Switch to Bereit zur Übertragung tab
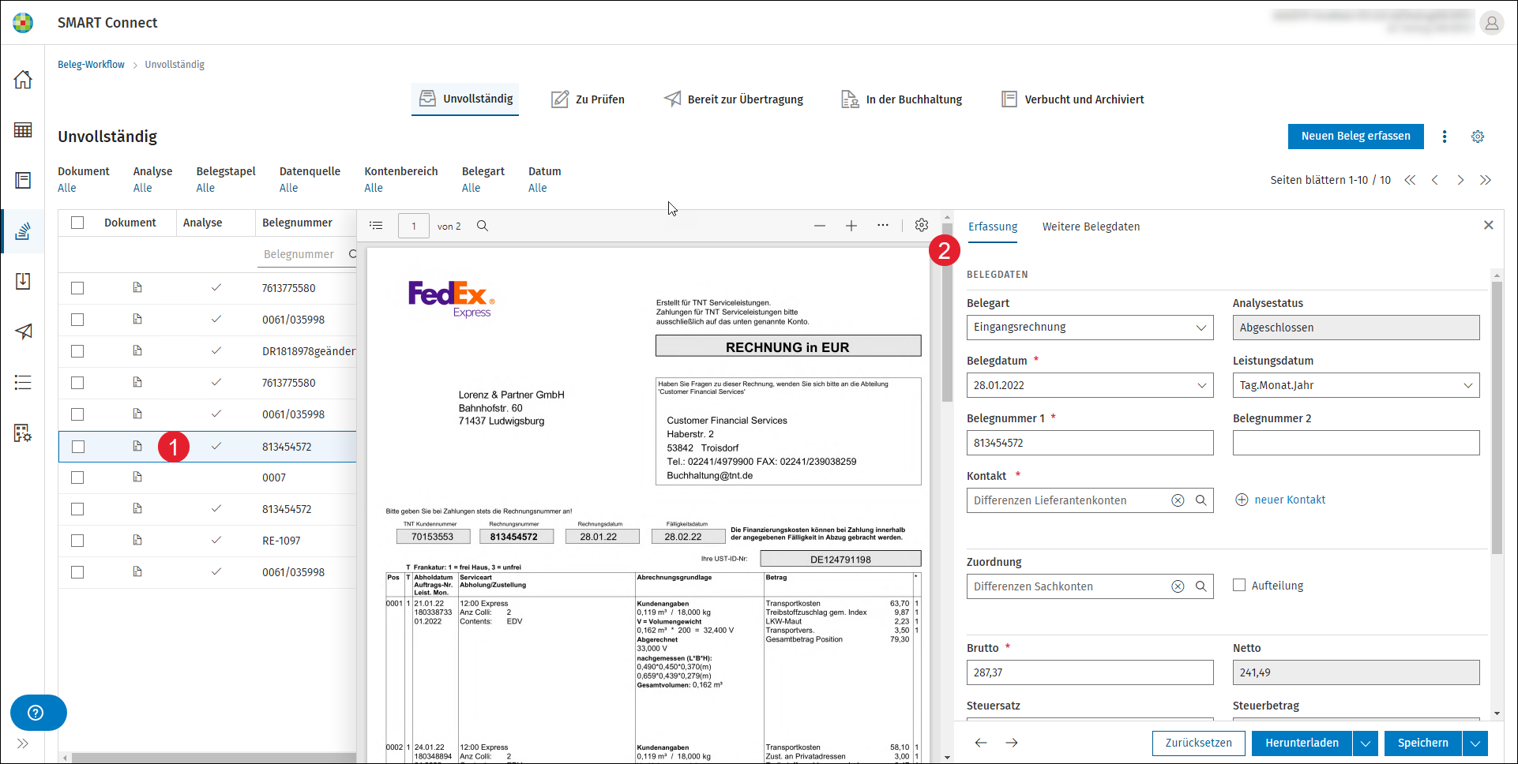The height and width of the screenshot is (764, 1518). (734, 99)
